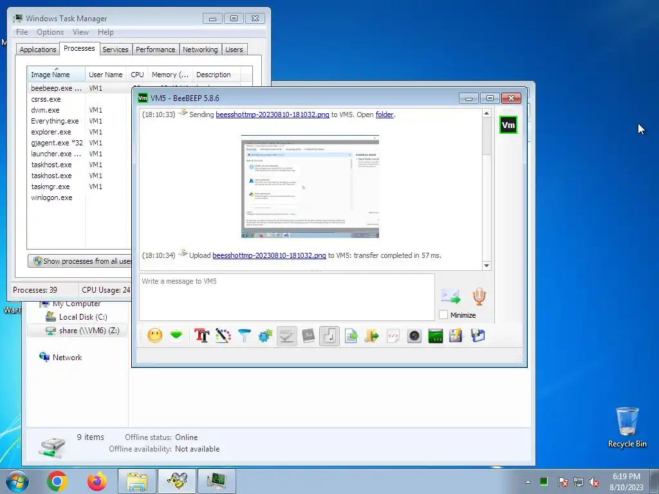Click the chat scrollbar down arrow
Viewport: 659px width, 494px height.
pyautogui.click(x=487, y=266)
